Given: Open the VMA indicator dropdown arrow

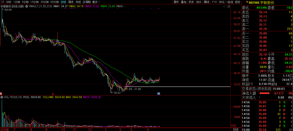Looking at the screenshot, I should (26, 6).
